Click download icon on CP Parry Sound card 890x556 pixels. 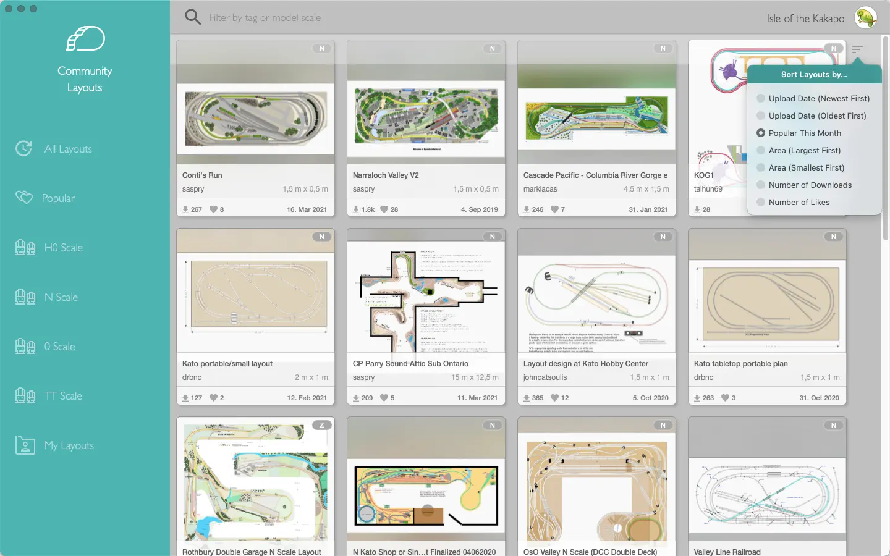[x=355, y=398]
